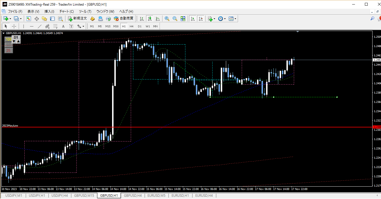Screen dimensions: 381x199
Task: Open the Indicators list dropdown arrow
Action: [x=214, y=19]
